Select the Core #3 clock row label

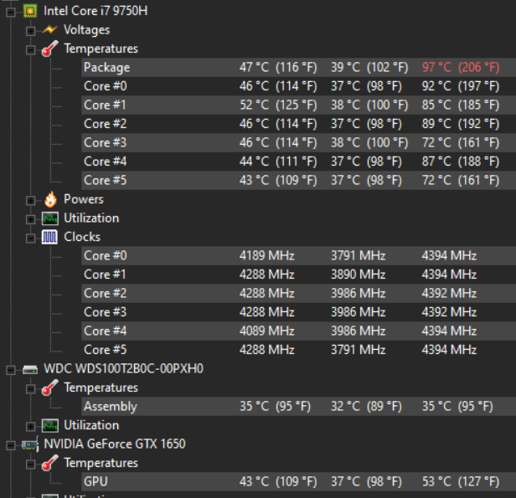[x=105, y=312]
